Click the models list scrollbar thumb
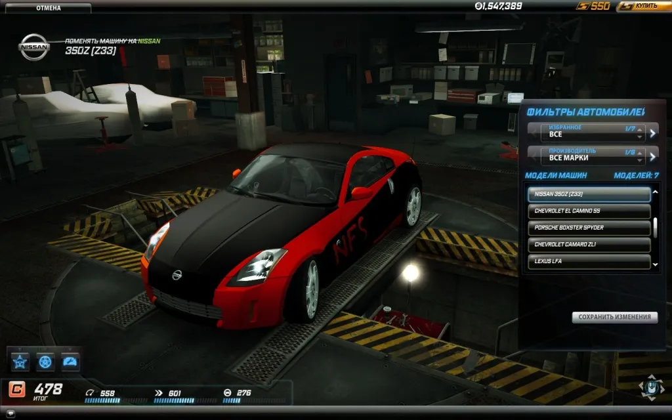Image resolution: width=672 pixels, height=420 pixels. click(x=655, y=228)
